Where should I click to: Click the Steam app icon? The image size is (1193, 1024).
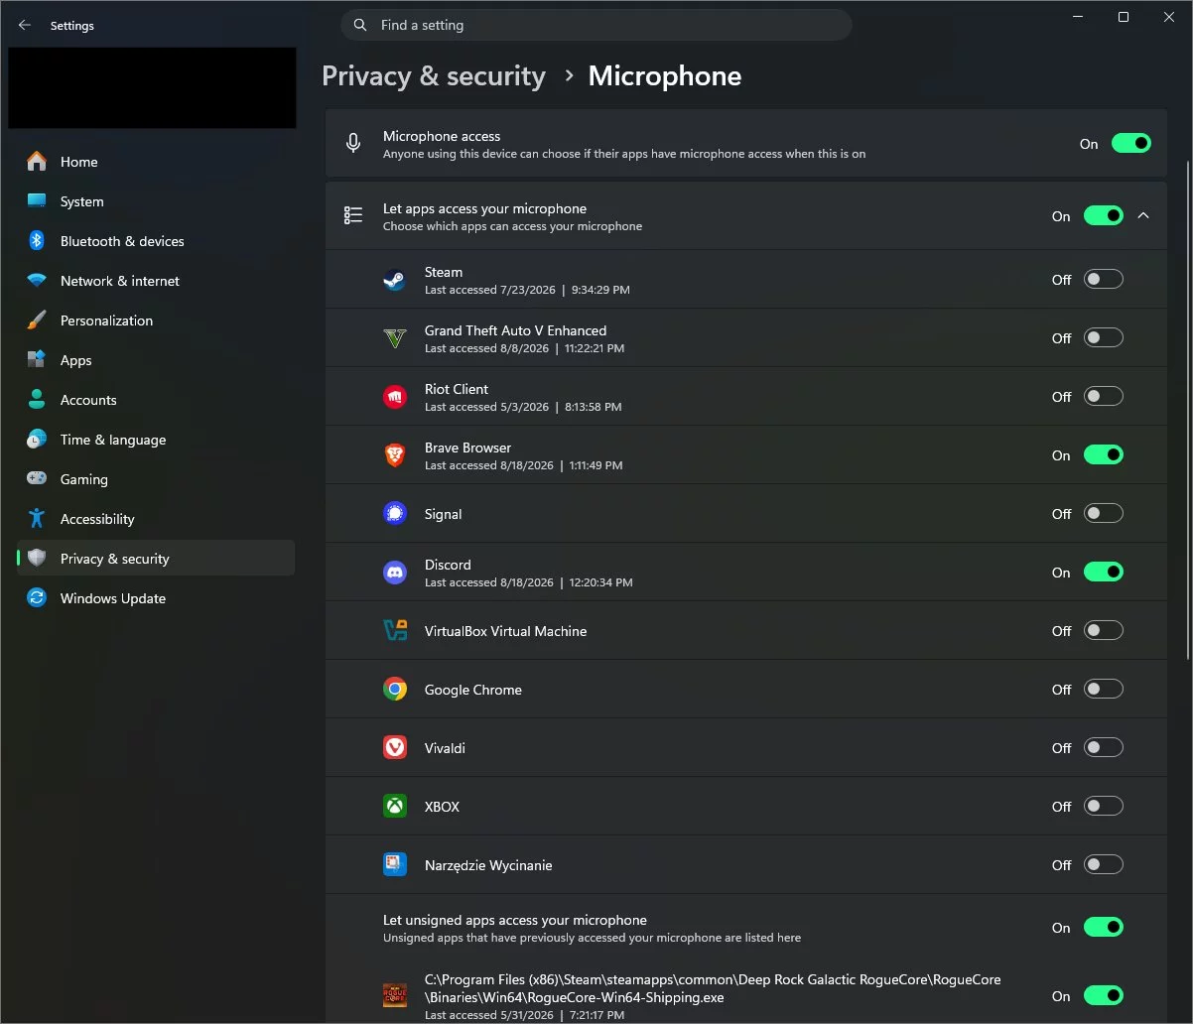pyautogui.click(x=395, y=280)
